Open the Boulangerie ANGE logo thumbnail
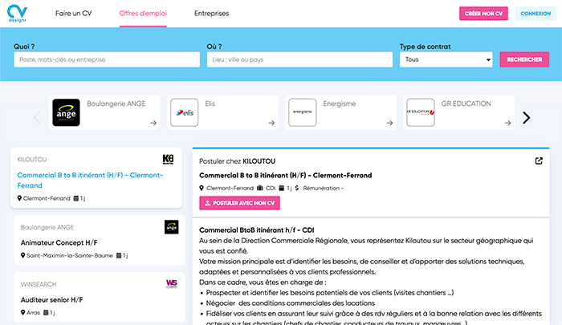This screenshot has width=562, height=325. (x=67, y=112)
